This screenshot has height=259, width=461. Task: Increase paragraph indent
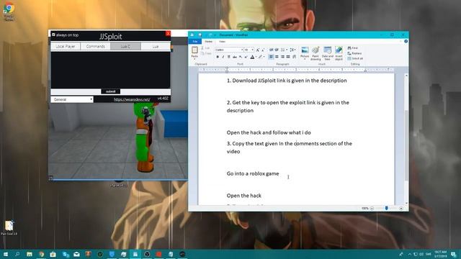click(x=277, y=50)
